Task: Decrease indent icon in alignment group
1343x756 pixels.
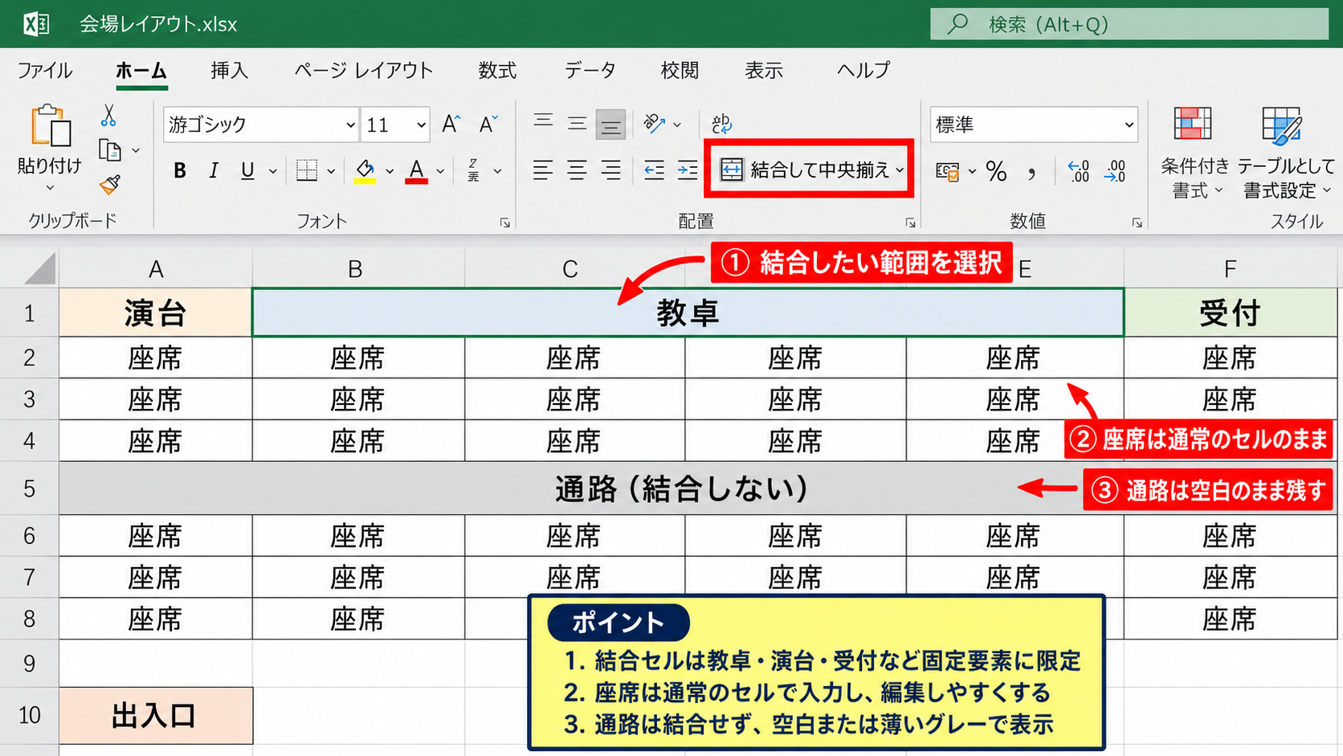Action: [x=655, y=170]
